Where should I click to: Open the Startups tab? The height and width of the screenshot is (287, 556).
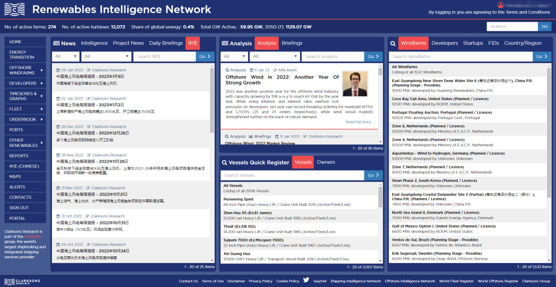(x=473, y=43)
